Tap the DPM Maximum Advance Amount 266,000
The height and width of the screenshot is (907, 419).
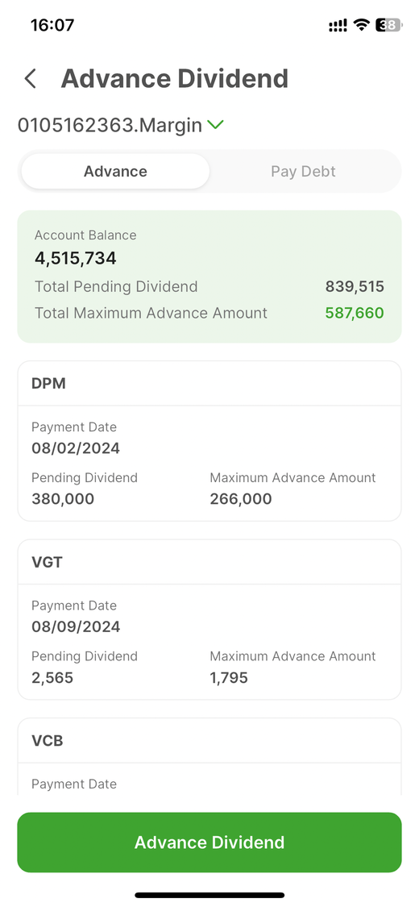coord(241,498)
